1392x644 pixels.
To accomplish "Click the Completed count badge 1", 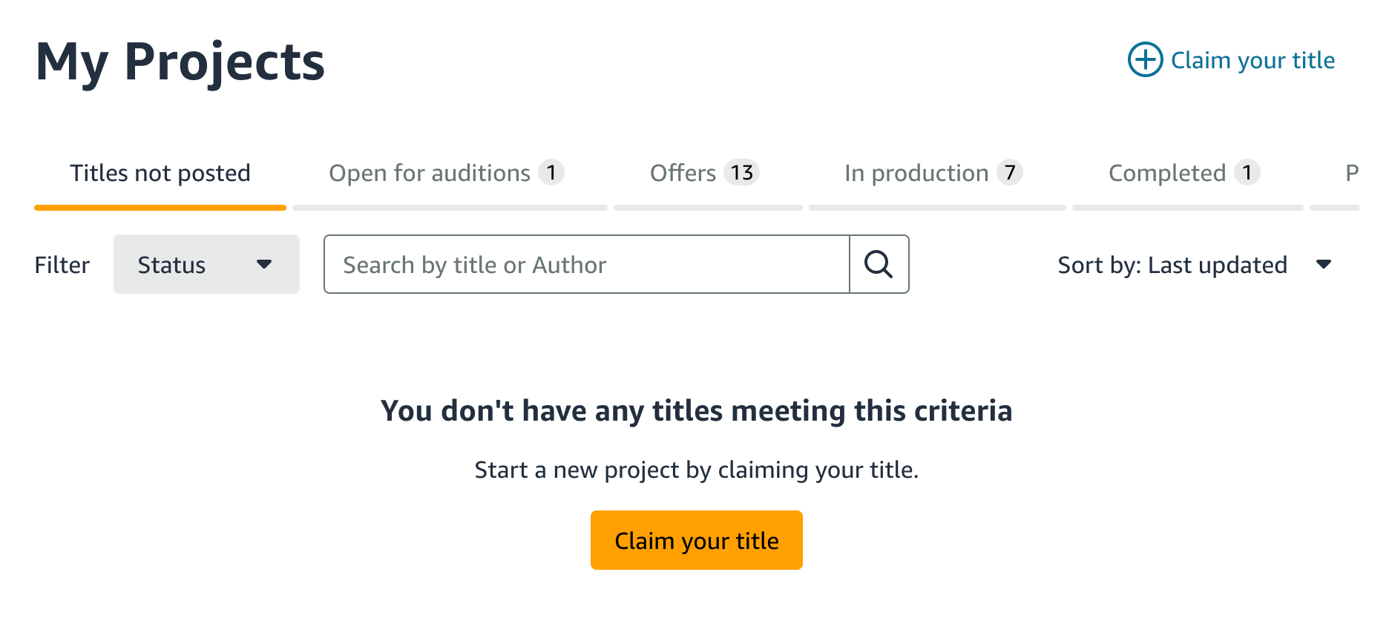I will click(1247, 172).
